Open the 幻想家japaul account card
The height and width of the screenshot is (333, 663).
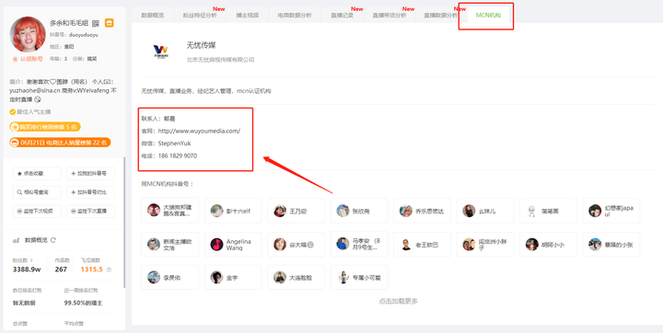click(x=611, y=211)
